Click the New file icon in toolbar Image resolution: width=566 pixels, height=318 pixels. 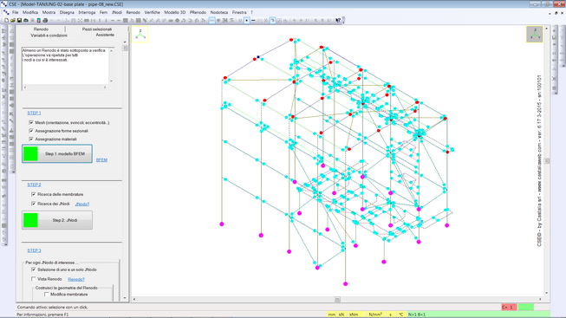6,21
